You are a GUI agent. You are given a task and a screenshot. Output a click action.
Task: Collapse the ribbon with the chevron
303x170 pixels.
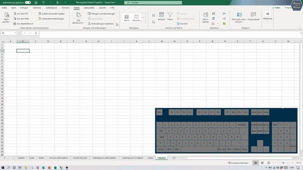(300, 28)
